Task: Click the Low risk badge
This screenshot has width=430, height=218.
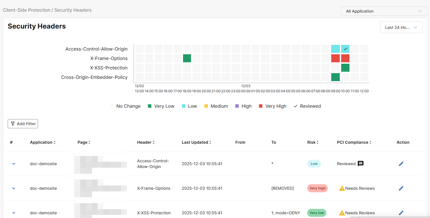Action: pos(314,164)
